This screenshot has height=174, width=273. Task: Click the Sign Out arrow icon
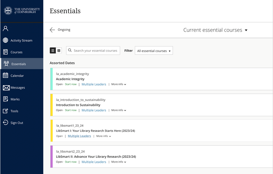point(5,122)
